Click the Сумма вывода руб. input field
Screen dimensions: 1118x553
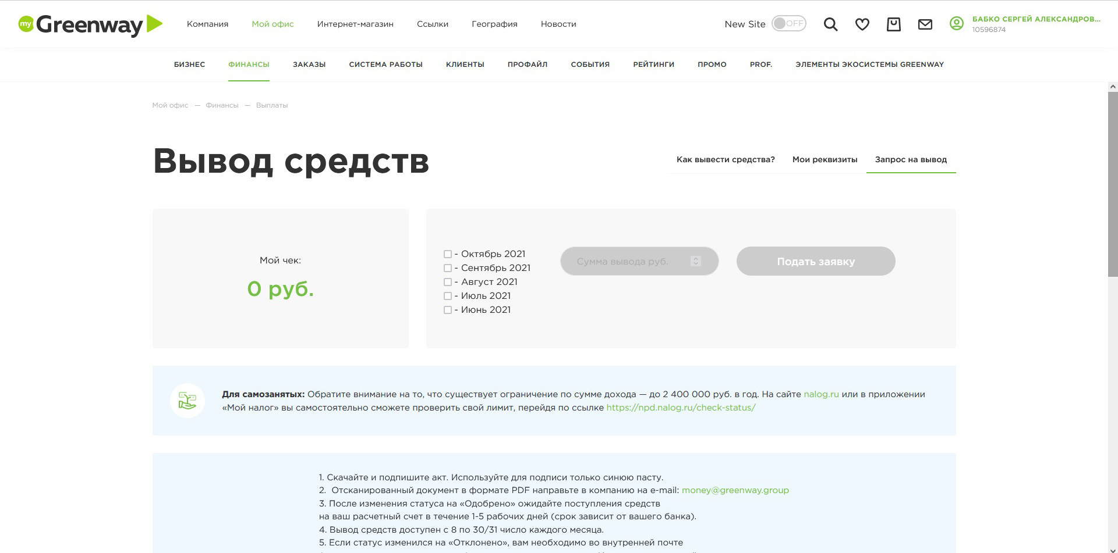pyautogui.click(x=629, y=261)
